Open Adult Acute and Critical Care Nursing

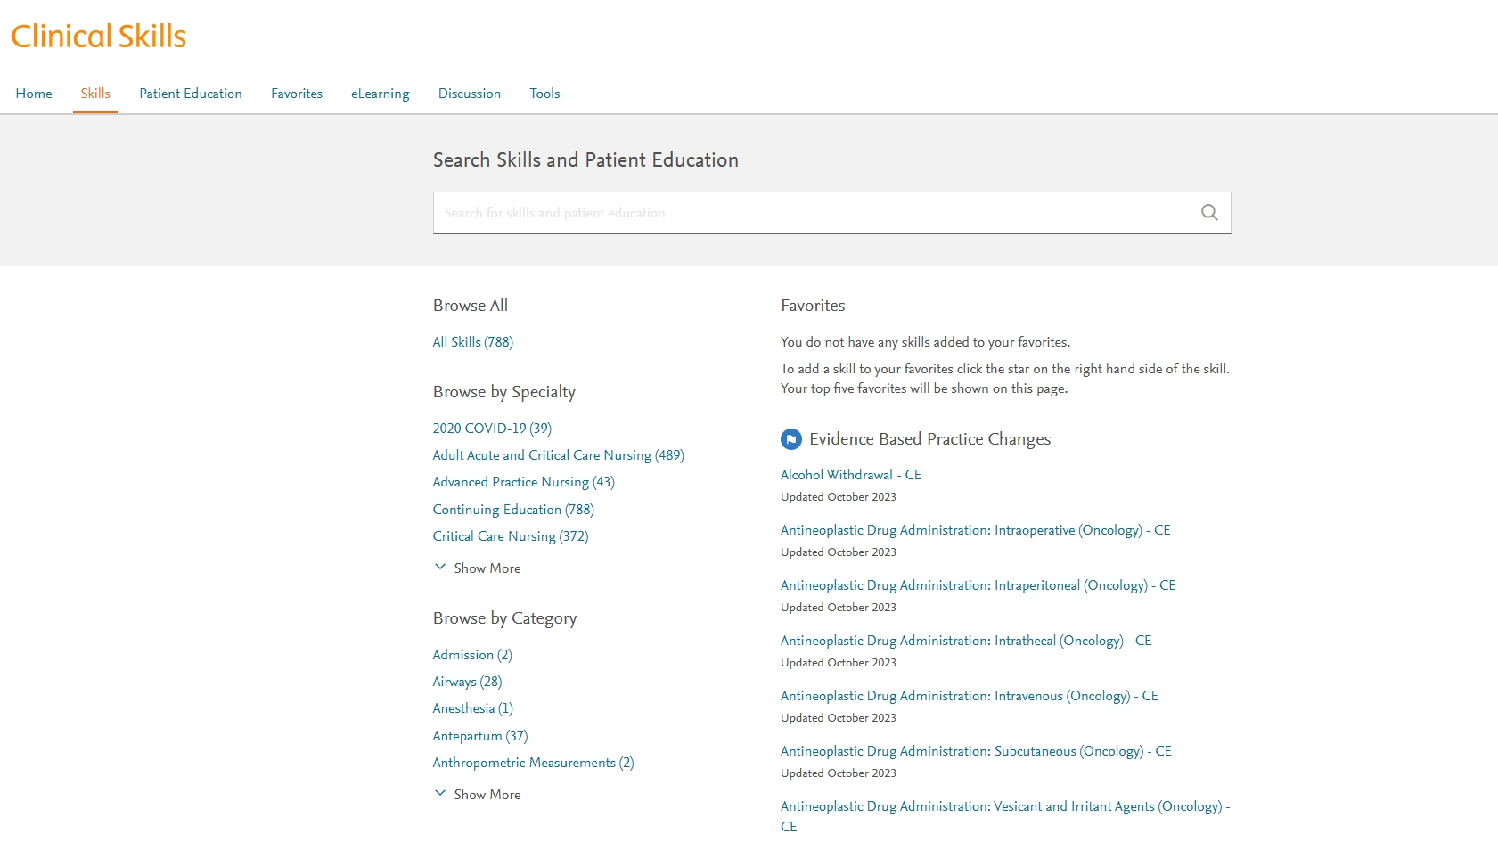[558, 455]
